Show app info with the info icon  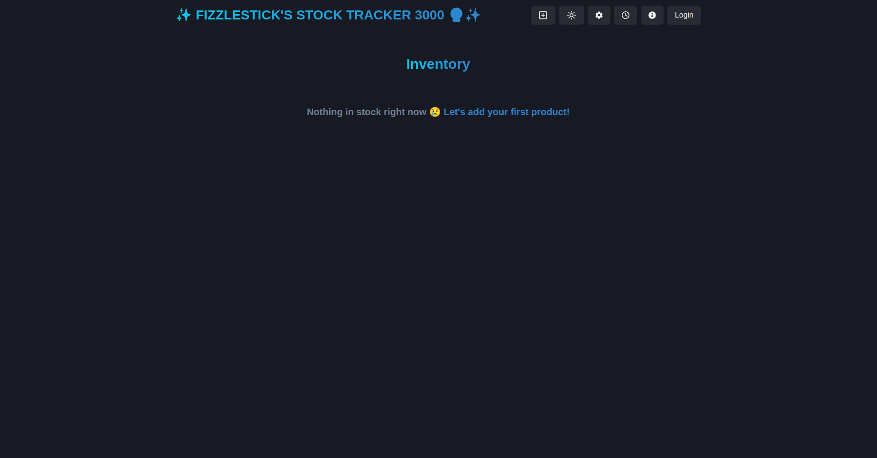click(652, 15)
